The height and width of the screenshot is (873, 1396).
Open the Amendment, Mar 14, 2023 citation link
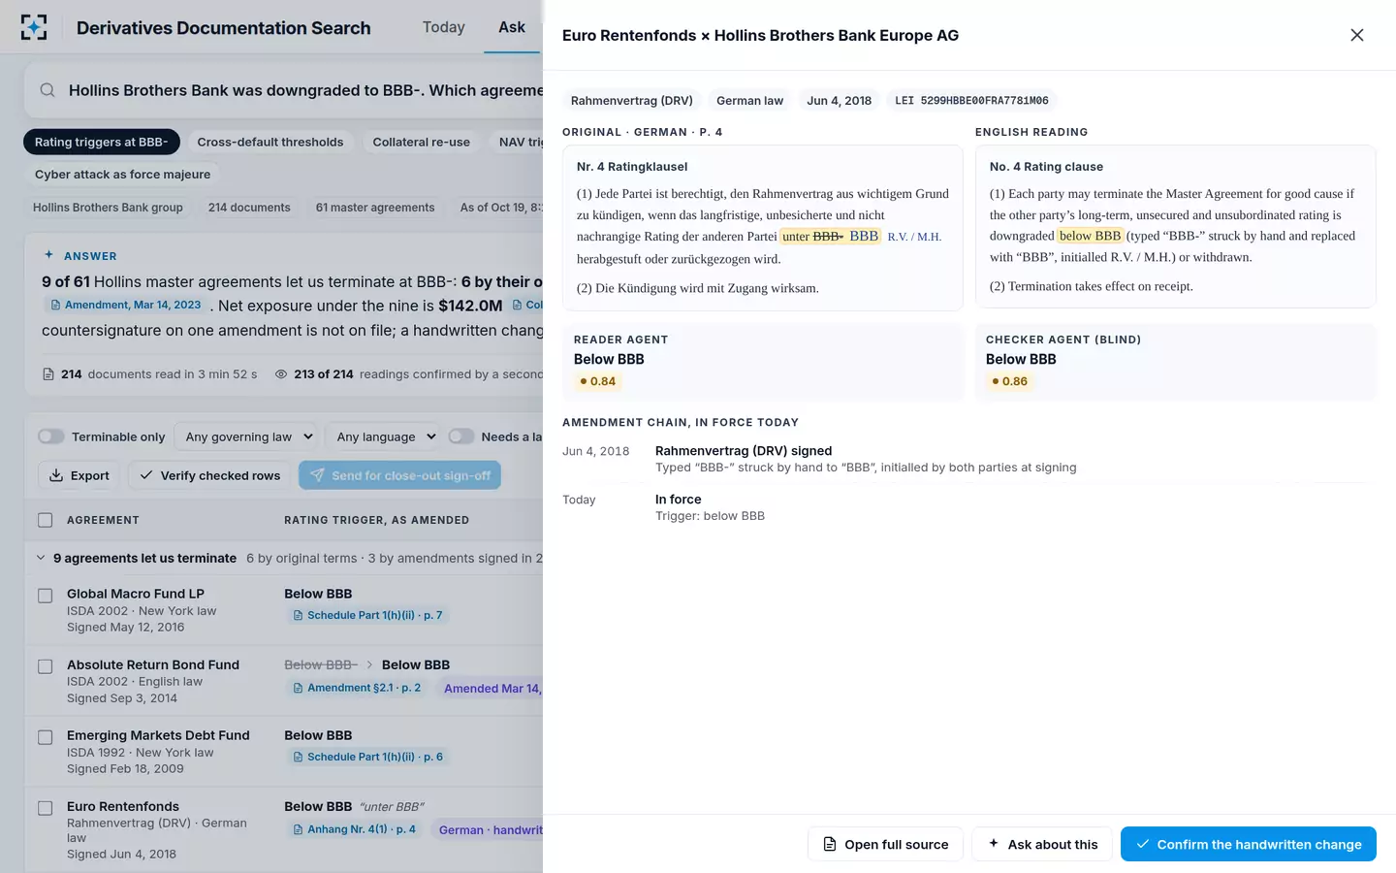pos(126,305)
